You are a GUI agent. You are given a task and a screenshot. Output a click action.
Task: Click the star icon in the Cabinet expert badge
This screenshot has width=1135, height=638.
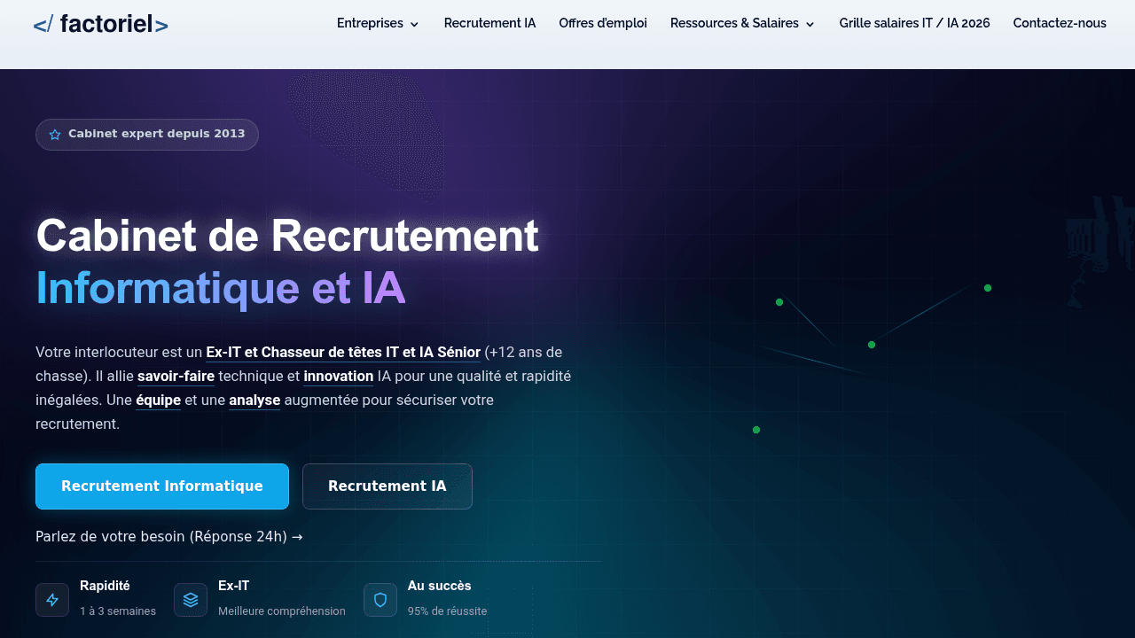pos(55,135)
